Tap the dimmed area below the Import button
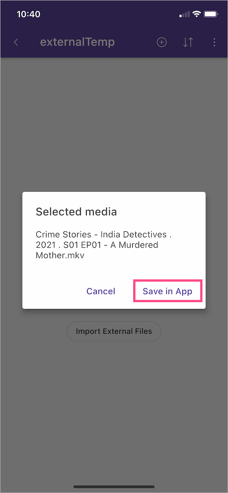Viewport: 228px width, 493px height. (x=114, y=409)
